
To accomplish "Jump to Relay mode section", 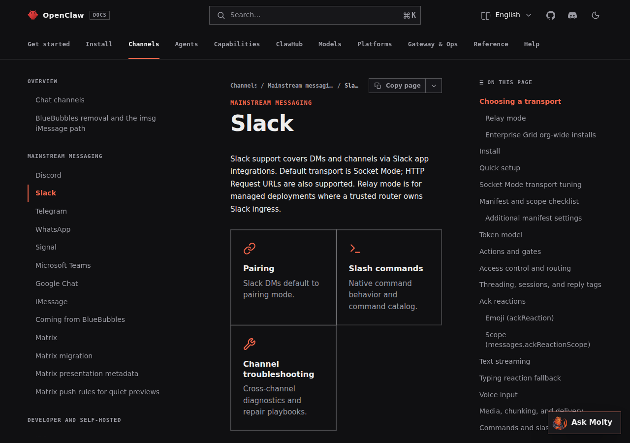I will click(x=505, y=118).
